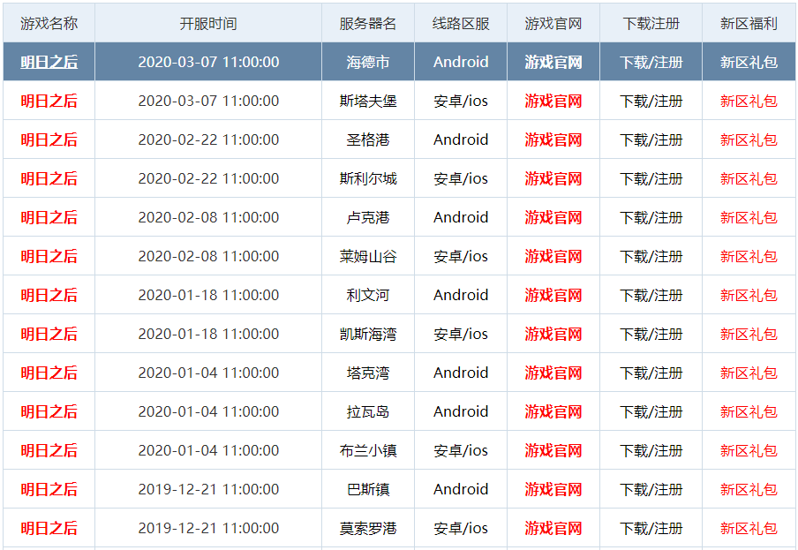Click 下载/注册 in the highlighted 海德市 row
798x550 pixels.
[x=651, y=62]
